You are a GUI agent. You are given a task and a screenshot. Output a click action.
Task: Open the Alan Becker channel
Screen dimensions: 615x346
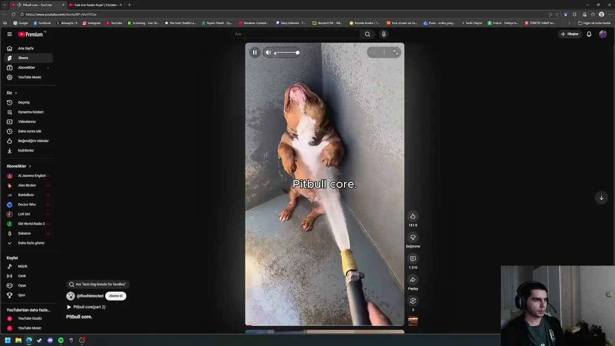click(x=28, y=185)
